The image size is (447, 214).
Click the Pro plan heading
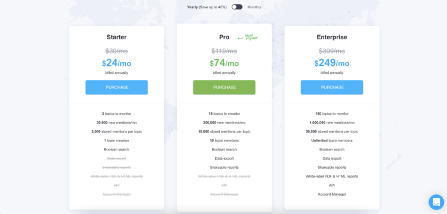[224, 37]
